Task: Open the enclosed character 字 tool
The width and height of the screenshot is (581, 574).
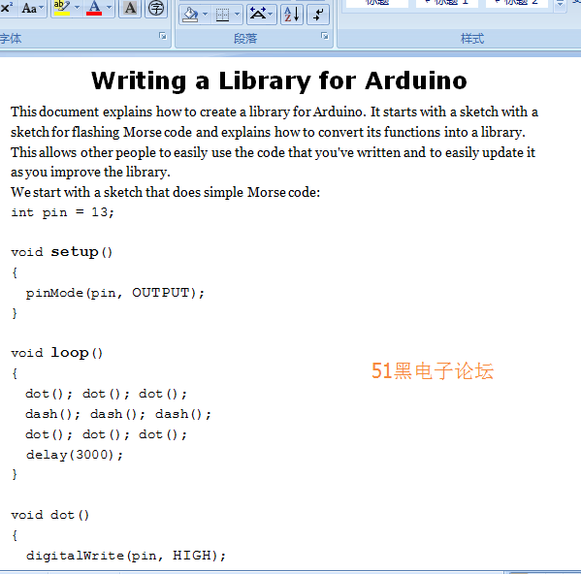Action: pyautogui.click(x=155, y=8)
